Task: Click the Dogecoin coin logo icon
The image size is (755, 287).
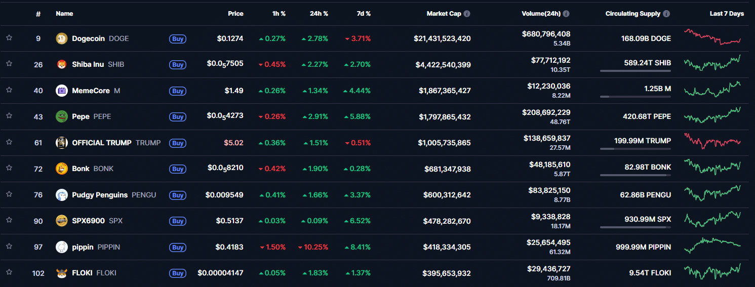Action: (61, 38)
